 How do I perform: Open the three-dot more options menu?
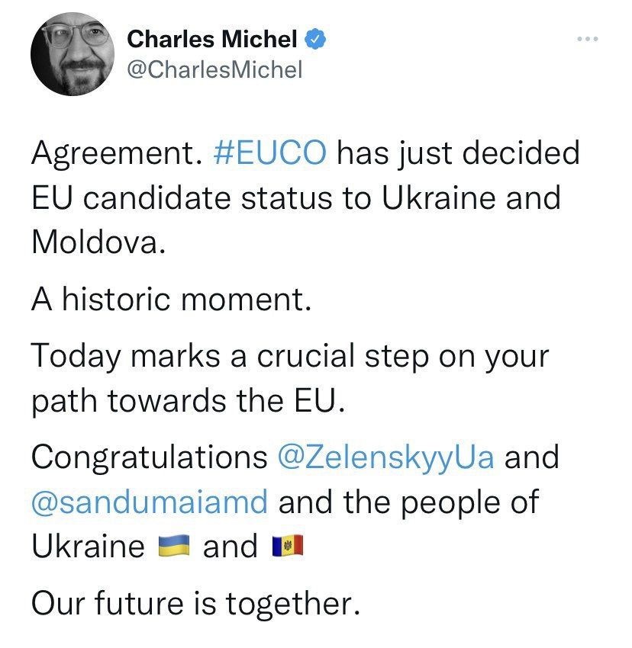coord(588,39)
